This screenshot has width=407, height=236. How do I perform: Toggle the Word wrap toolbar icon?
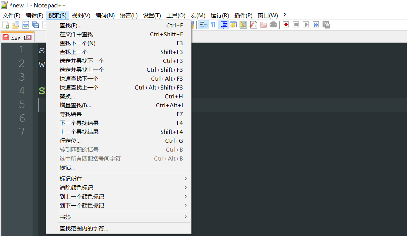(203, 25)
